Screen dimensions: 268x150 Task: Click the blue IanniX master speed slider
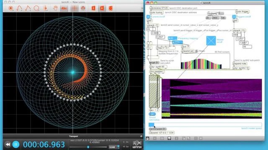pos(205,125)
